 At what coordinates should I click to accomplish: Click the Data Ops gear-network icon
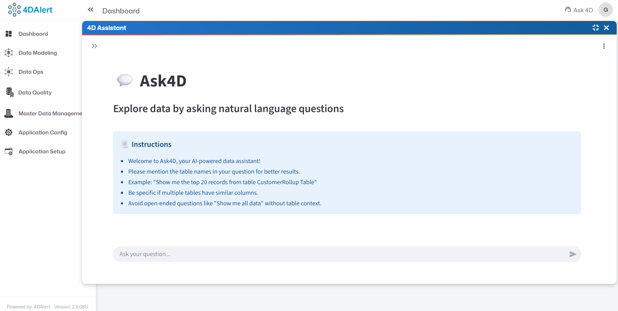point(9,72)
